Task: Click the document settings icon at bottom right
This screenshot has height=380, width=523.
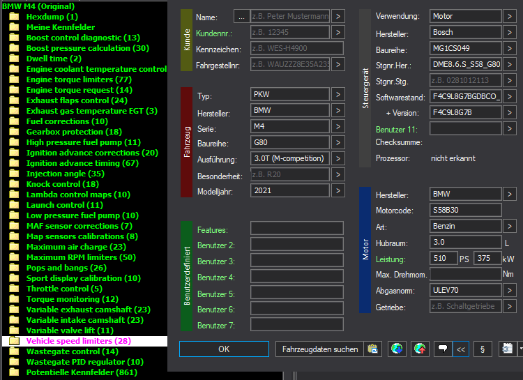Action: click(x=508, y=349)
